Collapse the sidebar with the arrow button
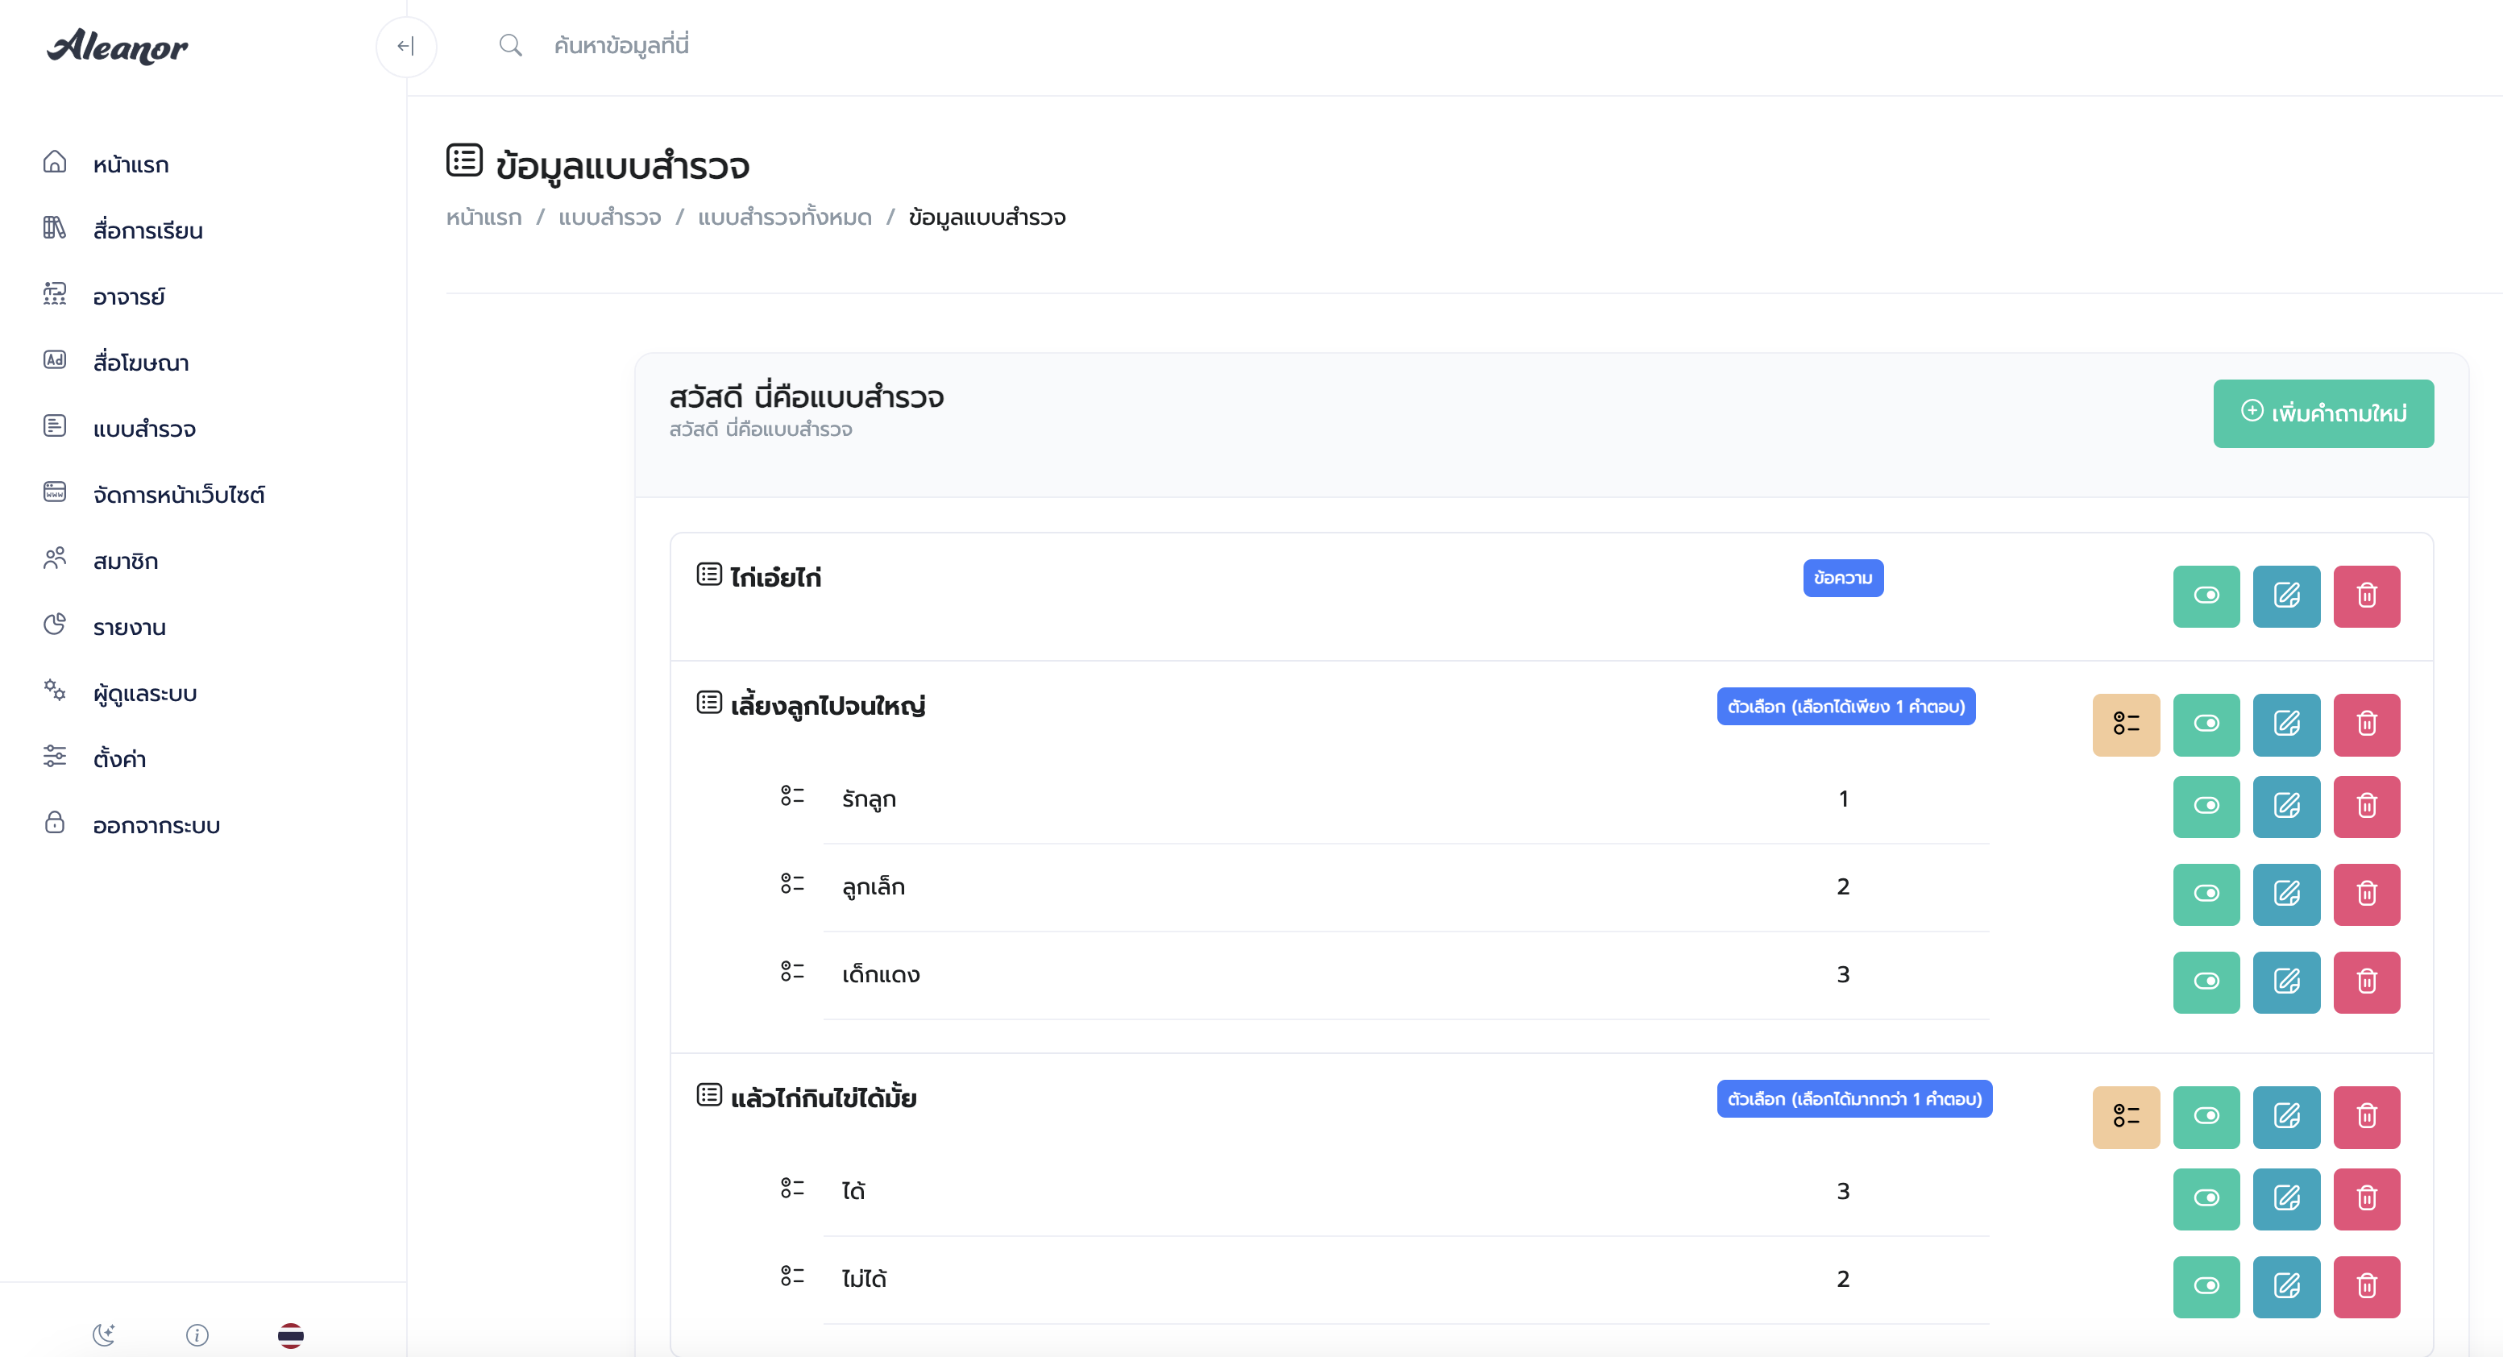The image size is (2503, 1357). click(406, 47)
